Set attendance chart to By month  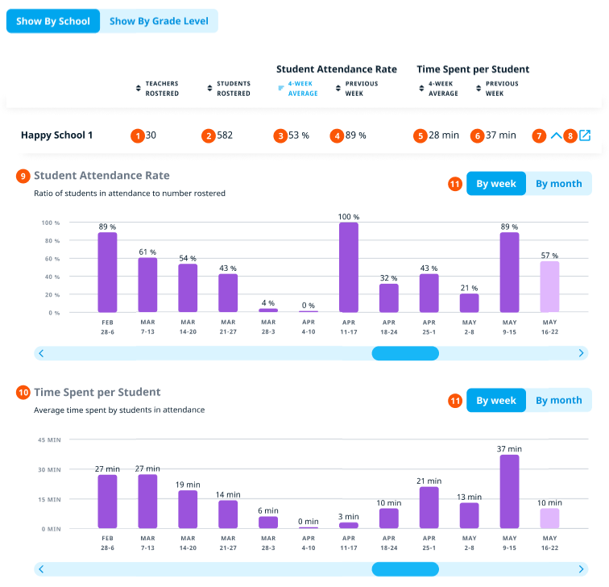[558, 184]
